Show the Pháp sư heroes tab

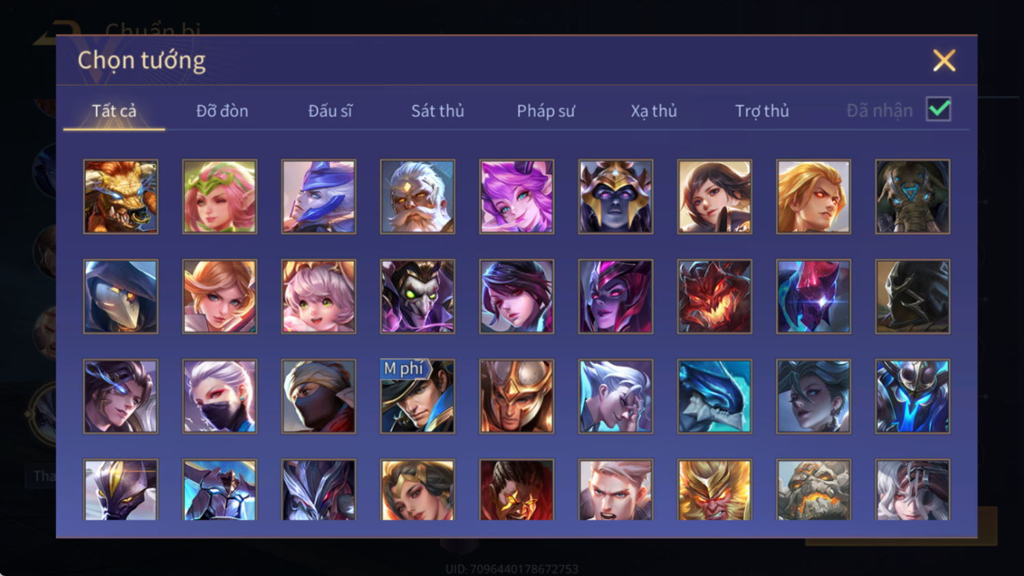pyautogui.click(x=546, y=110)
